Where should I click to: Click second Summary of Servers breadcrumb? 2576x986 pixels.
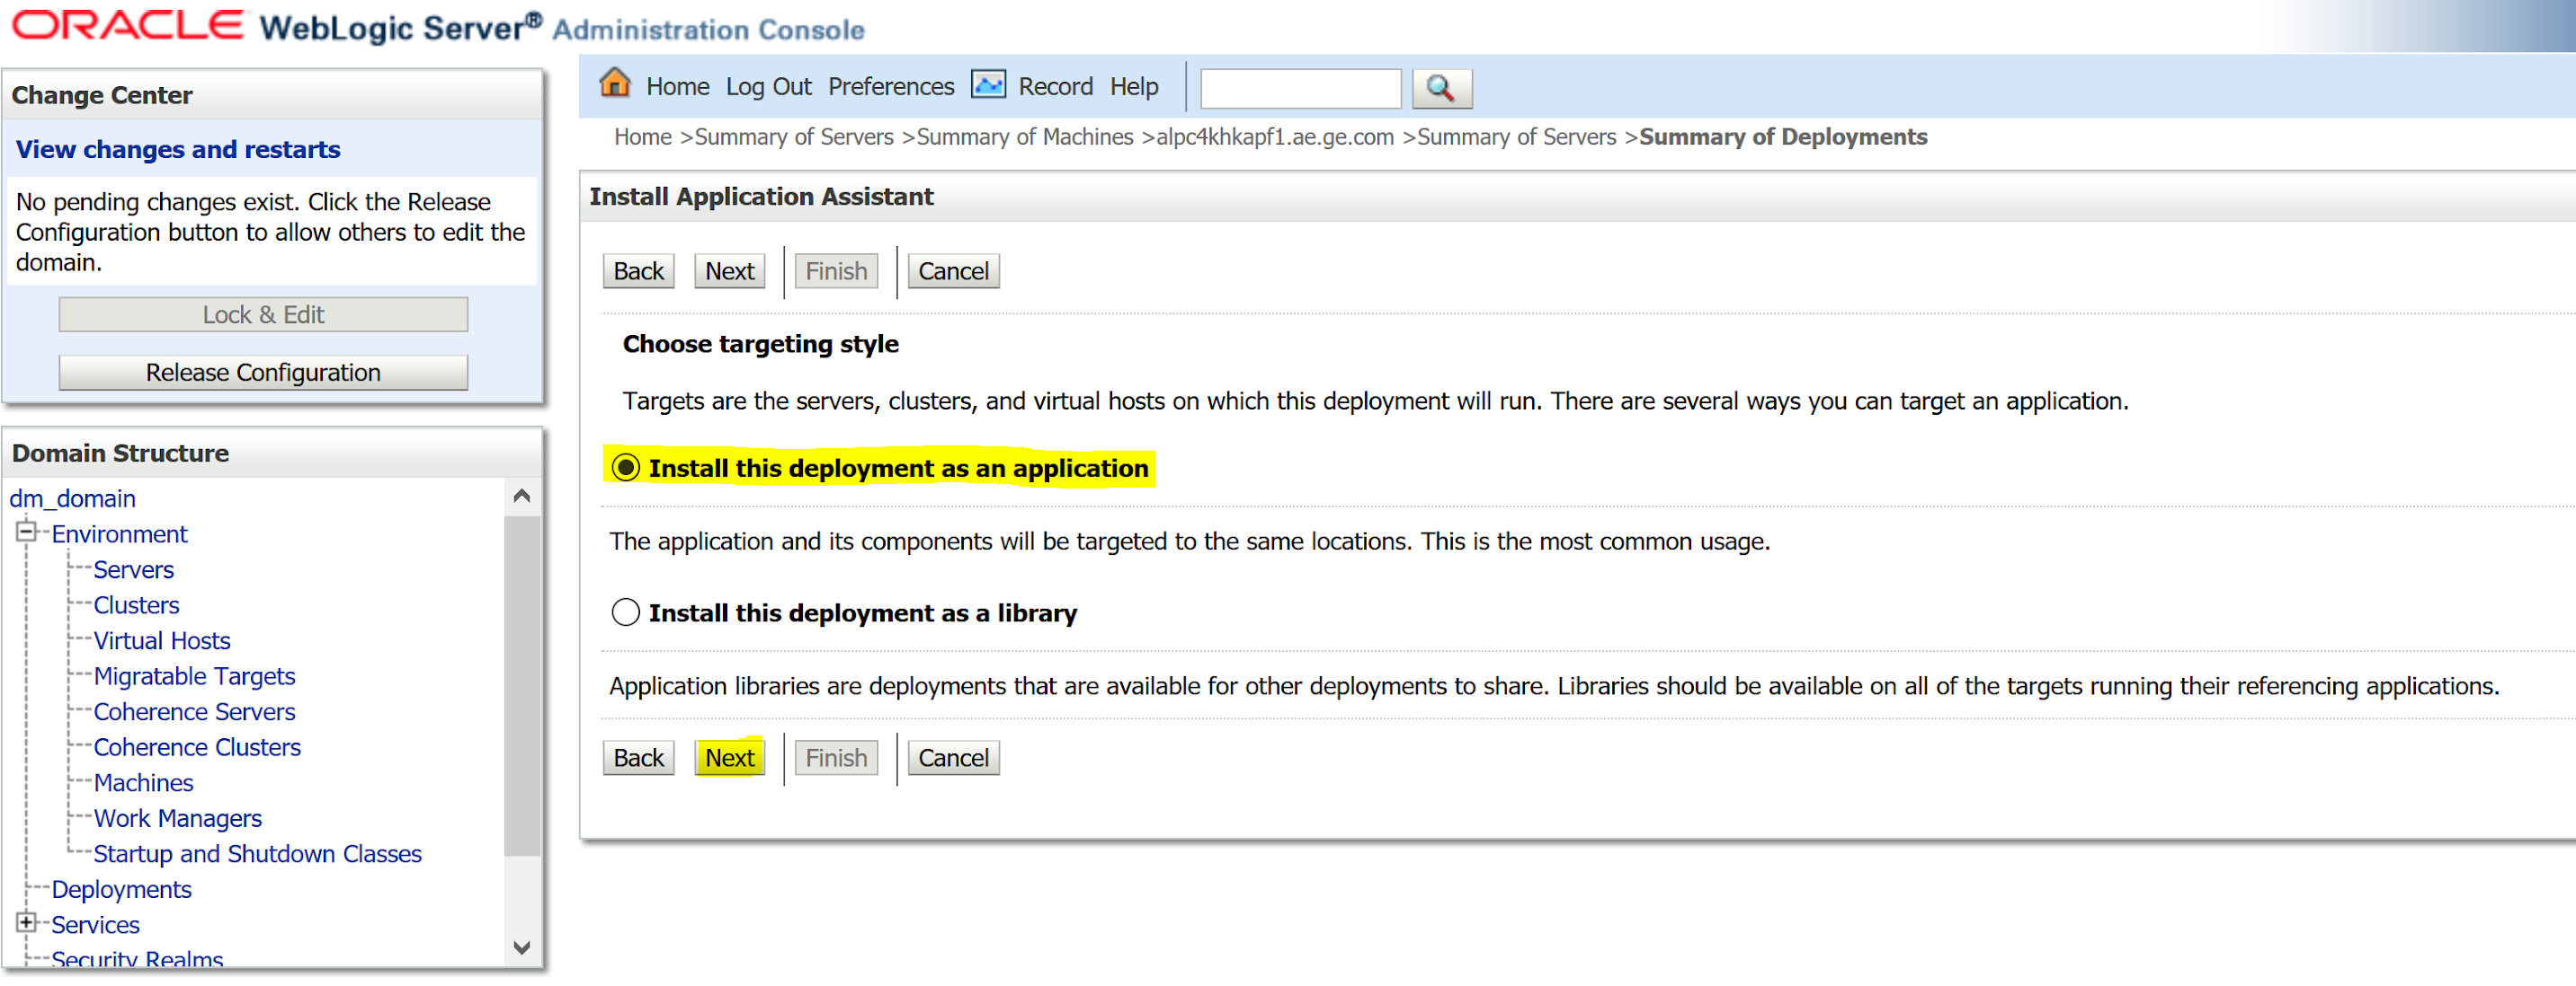pyautogui.click(x=1517, y=136)
